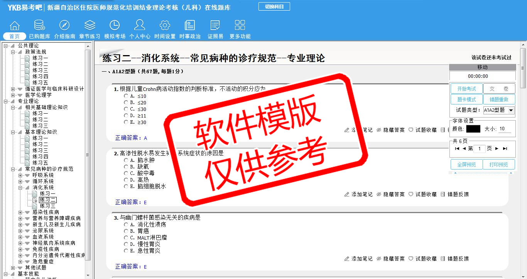The image size is (527, 279).
Task: Click the page number input field
Action: 479,149
